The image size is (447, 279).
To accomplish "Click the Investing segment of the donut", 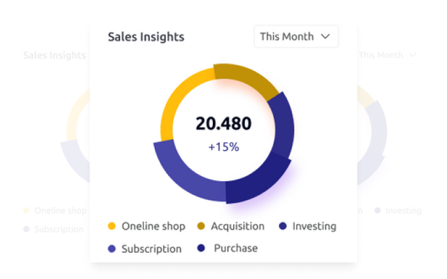I will [282, 124].
